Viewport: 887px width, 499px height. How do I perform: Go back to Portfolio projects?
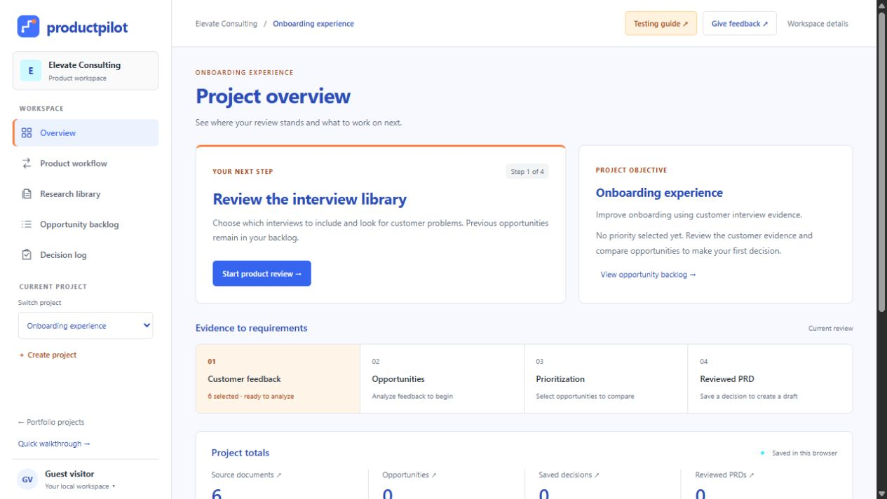coord(51,422)
